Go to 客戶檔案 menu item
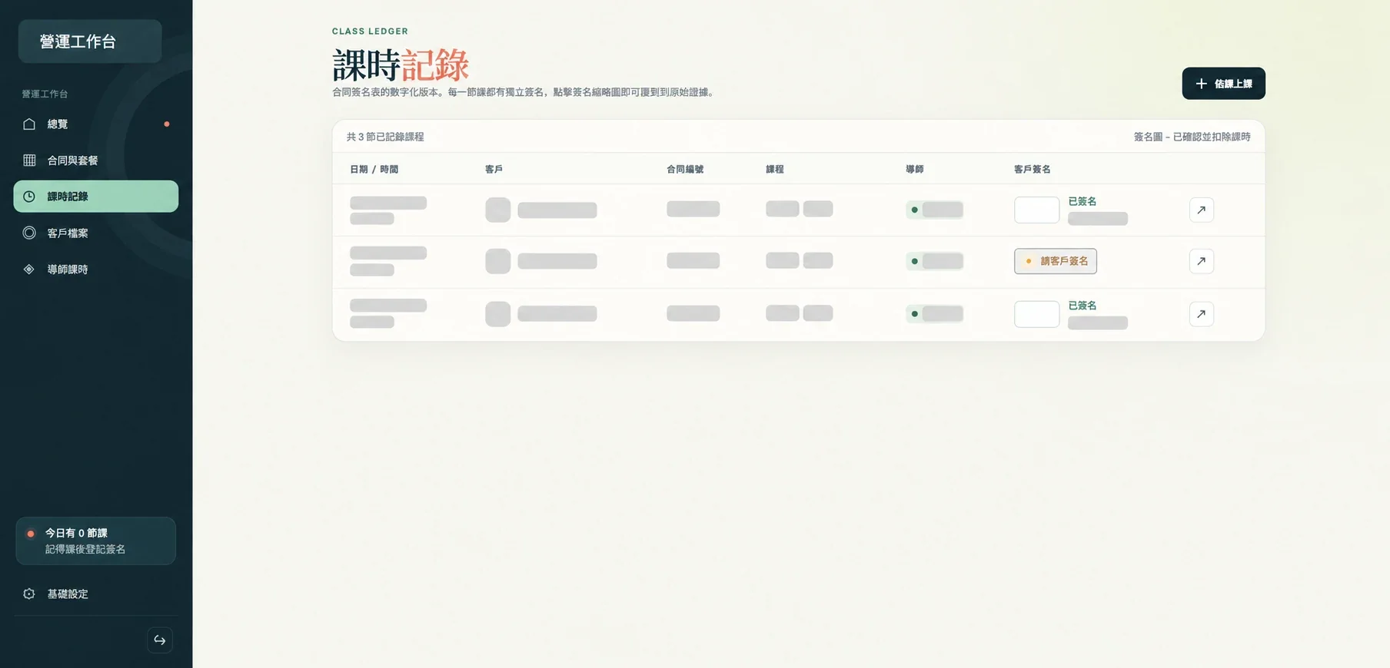 pos(96,233)
